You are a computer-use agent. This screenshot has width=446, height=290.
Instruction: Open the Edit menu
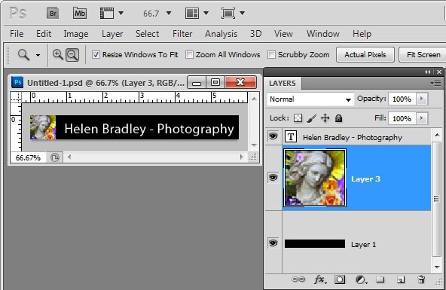pos(44,34)
